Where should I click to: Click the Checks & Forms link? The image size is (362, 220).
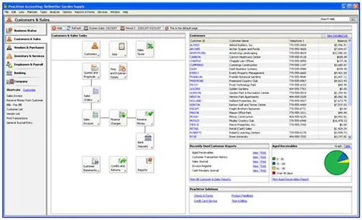[x=204, y=196]
